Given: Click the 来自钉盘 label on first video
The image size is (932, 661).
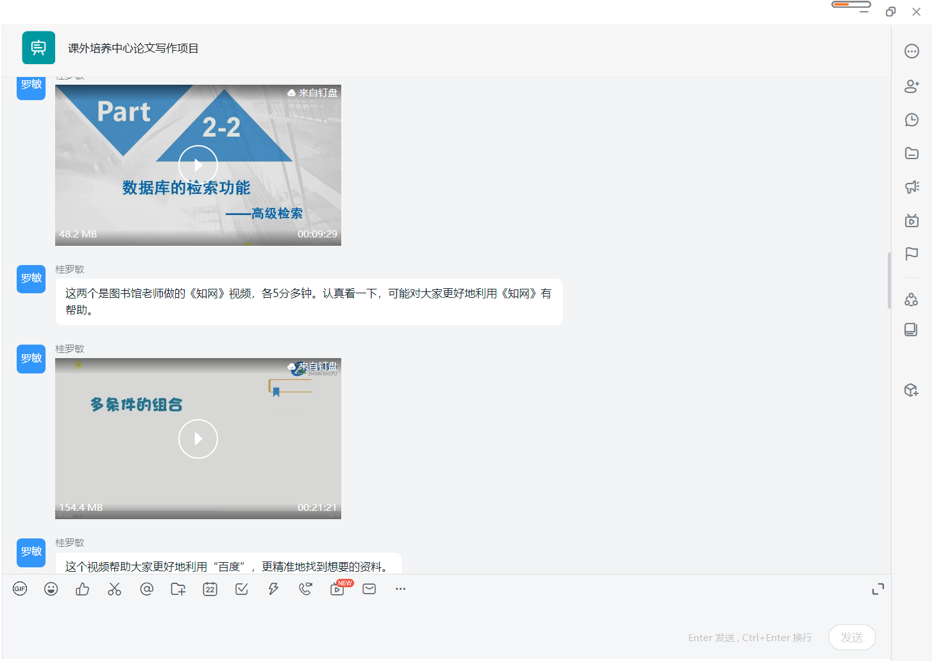Looking at the screenshot, I should pos(312,93).
